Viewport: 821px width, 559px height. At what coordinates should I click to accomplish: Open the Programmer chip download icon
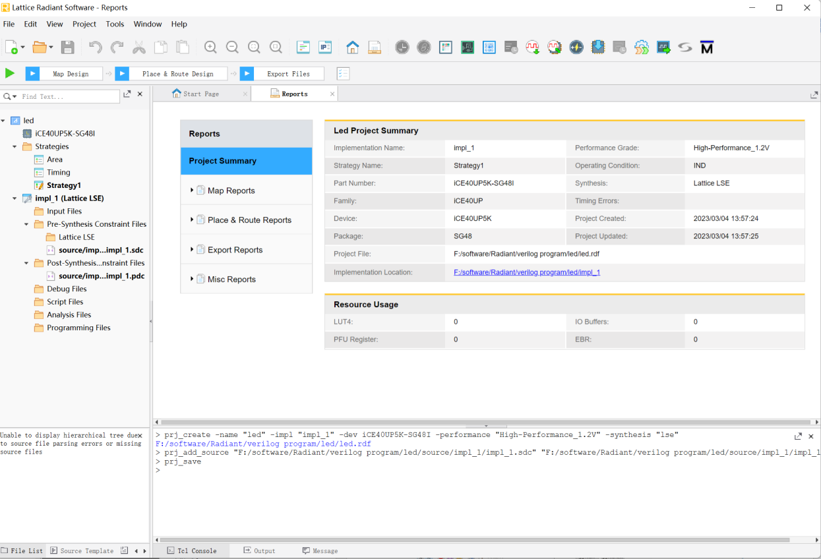(x=598, y=47)
